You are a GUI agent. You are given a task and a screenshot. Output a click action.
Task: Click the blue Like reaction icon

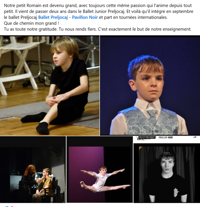pos(7,206)
